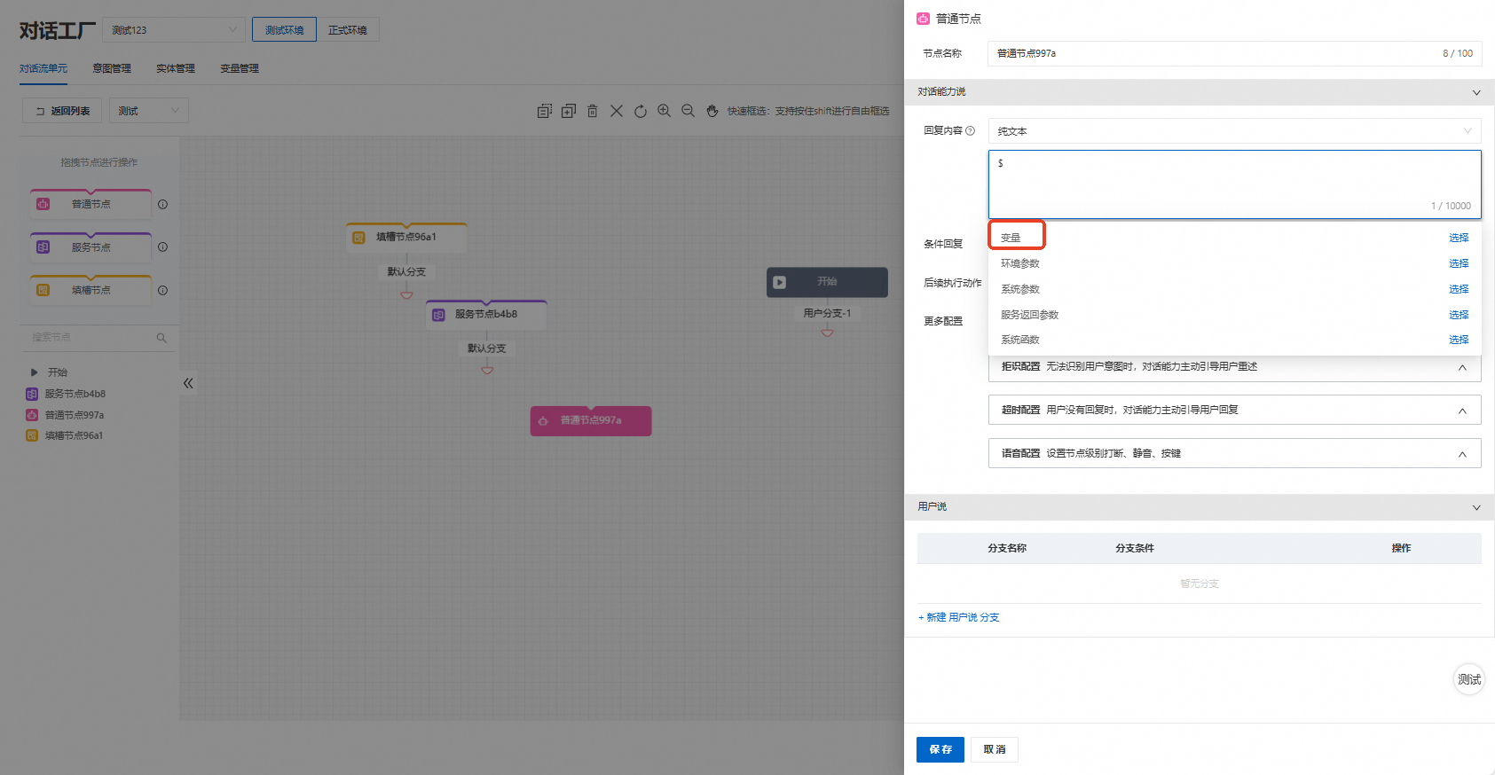Open the 测试 flow dropdown

[149, 111]
